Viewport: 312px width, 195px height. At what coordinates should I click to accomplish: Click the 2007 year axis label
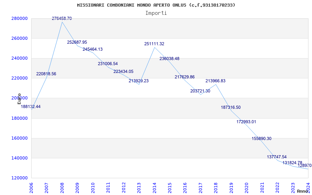(47, 187)
